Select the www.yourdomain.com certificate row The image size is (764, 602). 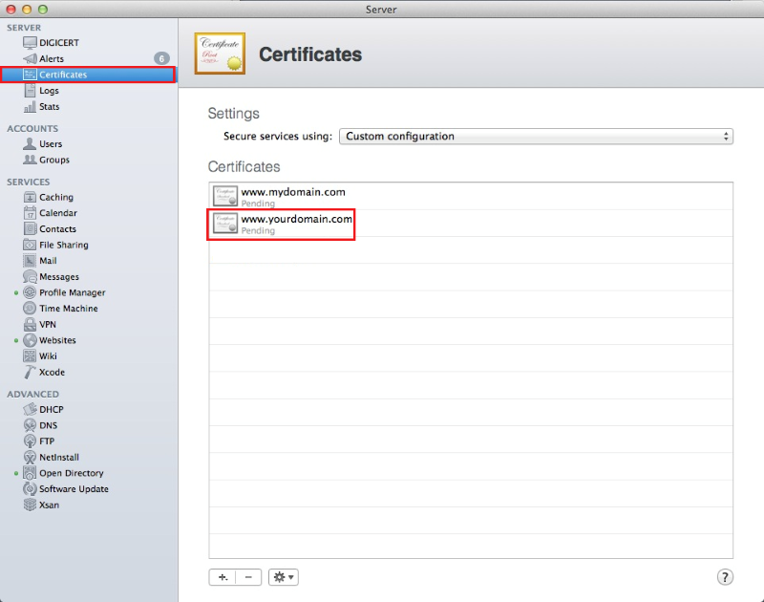pyautogui.click(x=471, y=224)
